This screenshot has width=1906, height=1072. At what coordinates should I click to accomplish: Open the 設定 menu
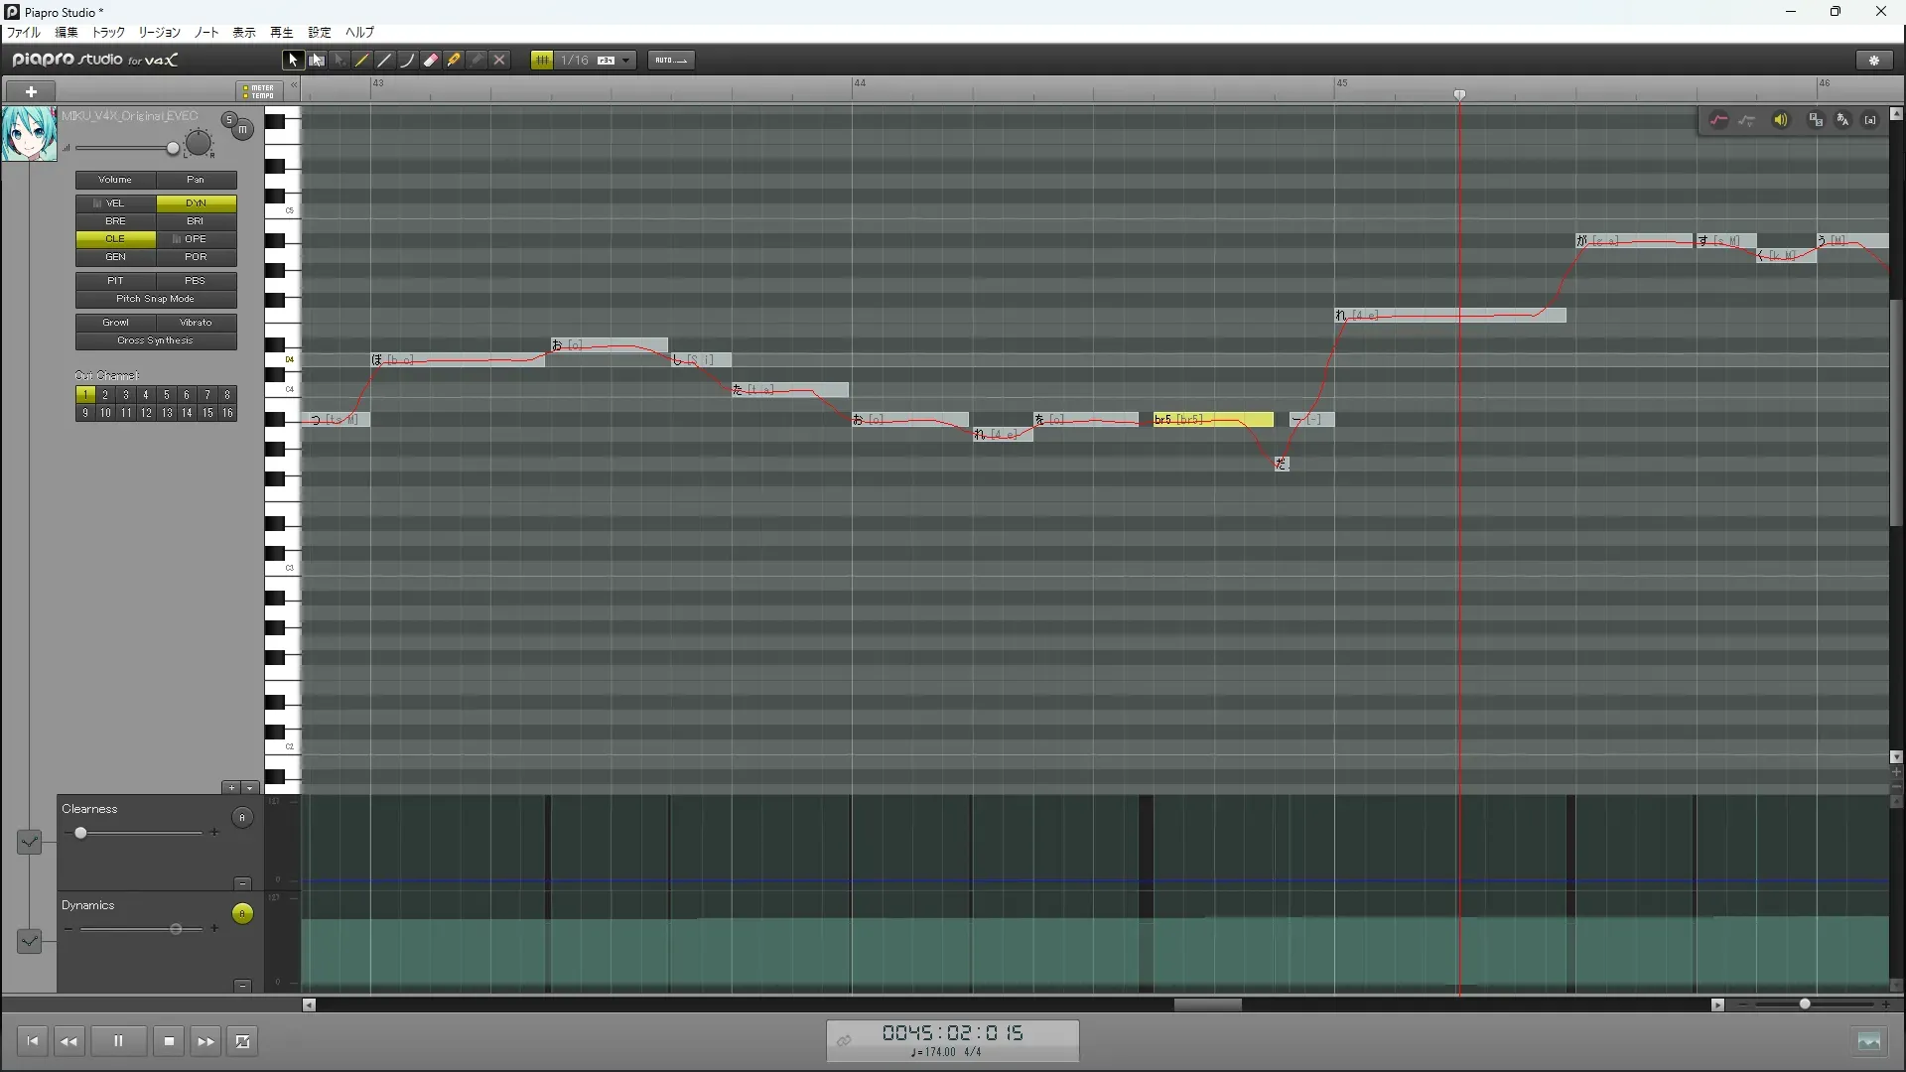tap(319, 33)
